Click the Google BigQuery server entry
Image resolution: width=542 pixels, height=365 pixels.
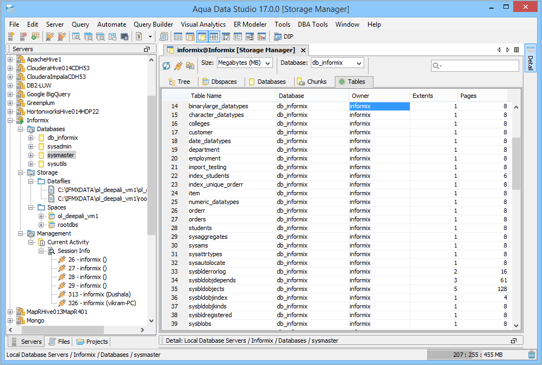[x=48, y=94]
